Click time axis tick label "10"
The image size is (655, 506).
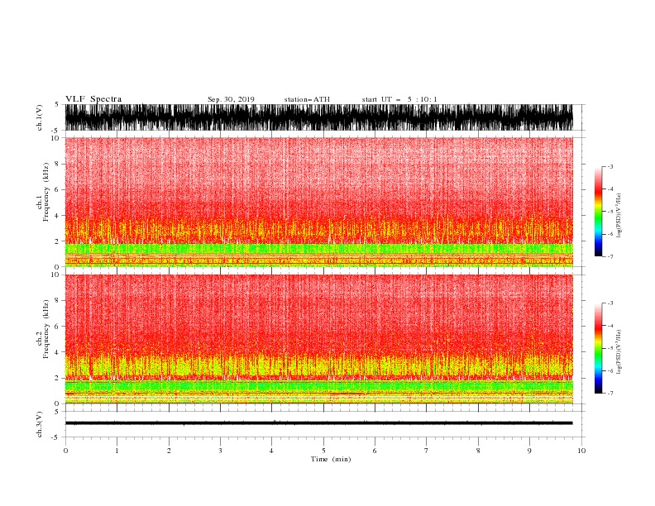(581, 451)
